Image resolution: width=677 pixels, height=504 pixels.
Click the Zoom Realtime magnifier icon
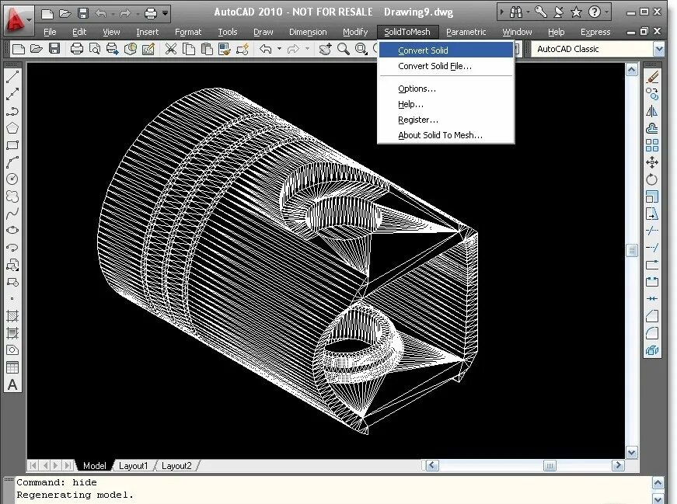coord(344,49)
